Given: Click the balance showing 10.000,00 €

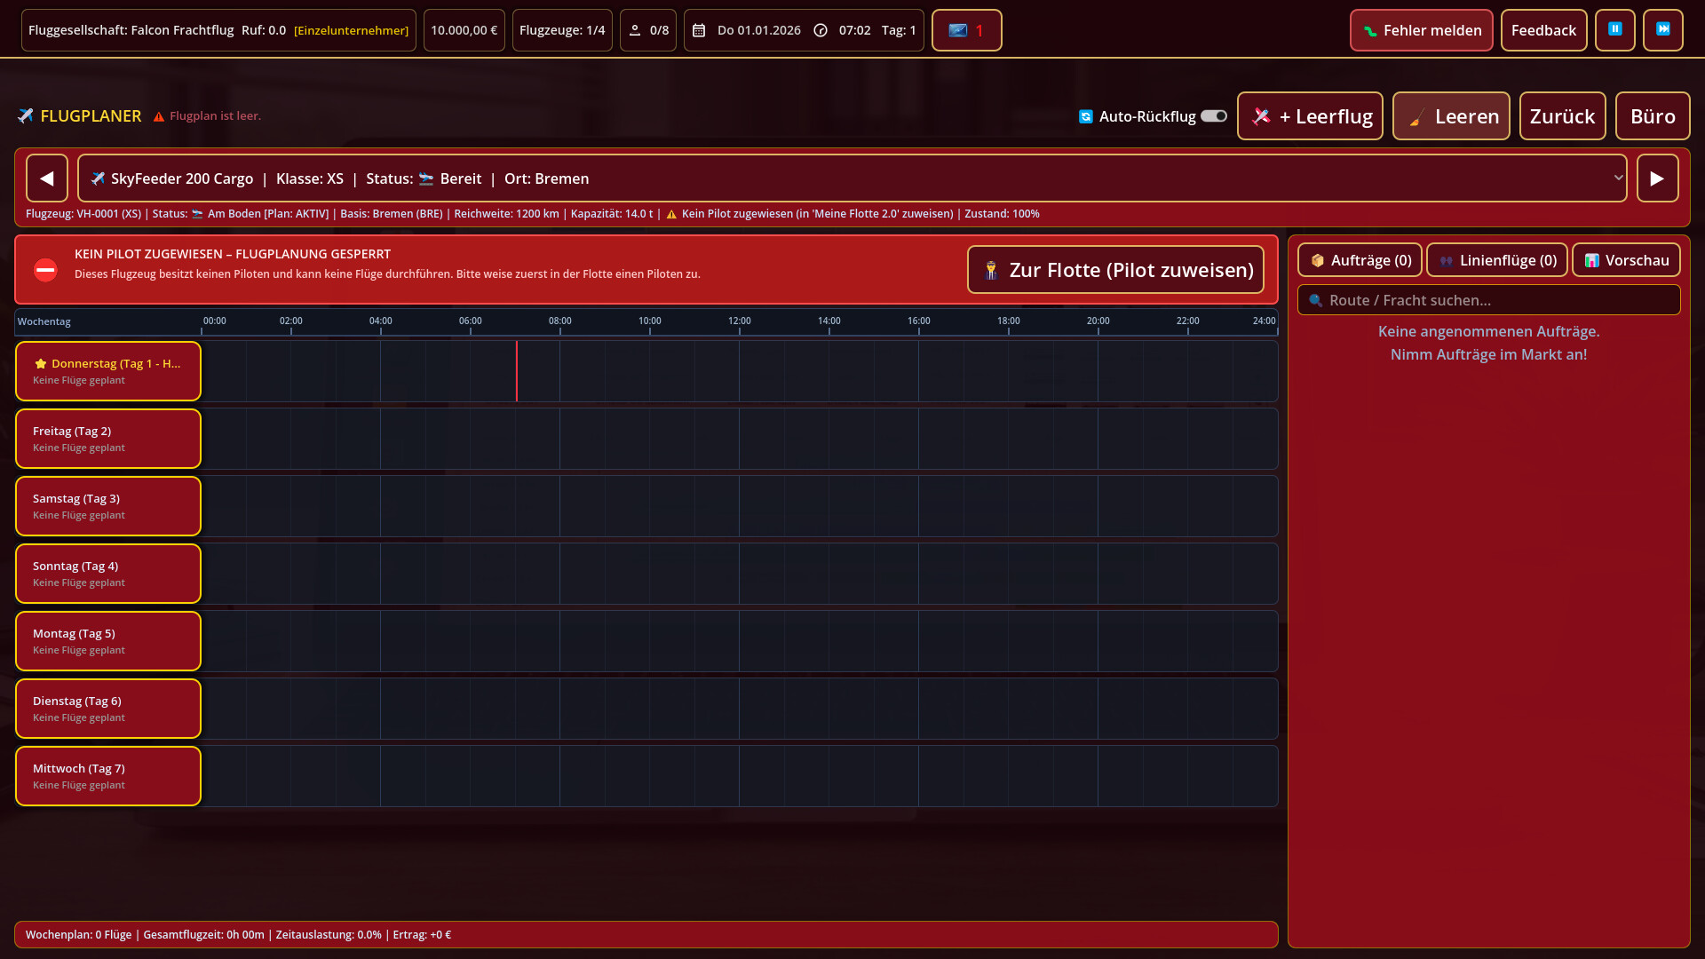Looking at the screenshot, I should 464,30.
